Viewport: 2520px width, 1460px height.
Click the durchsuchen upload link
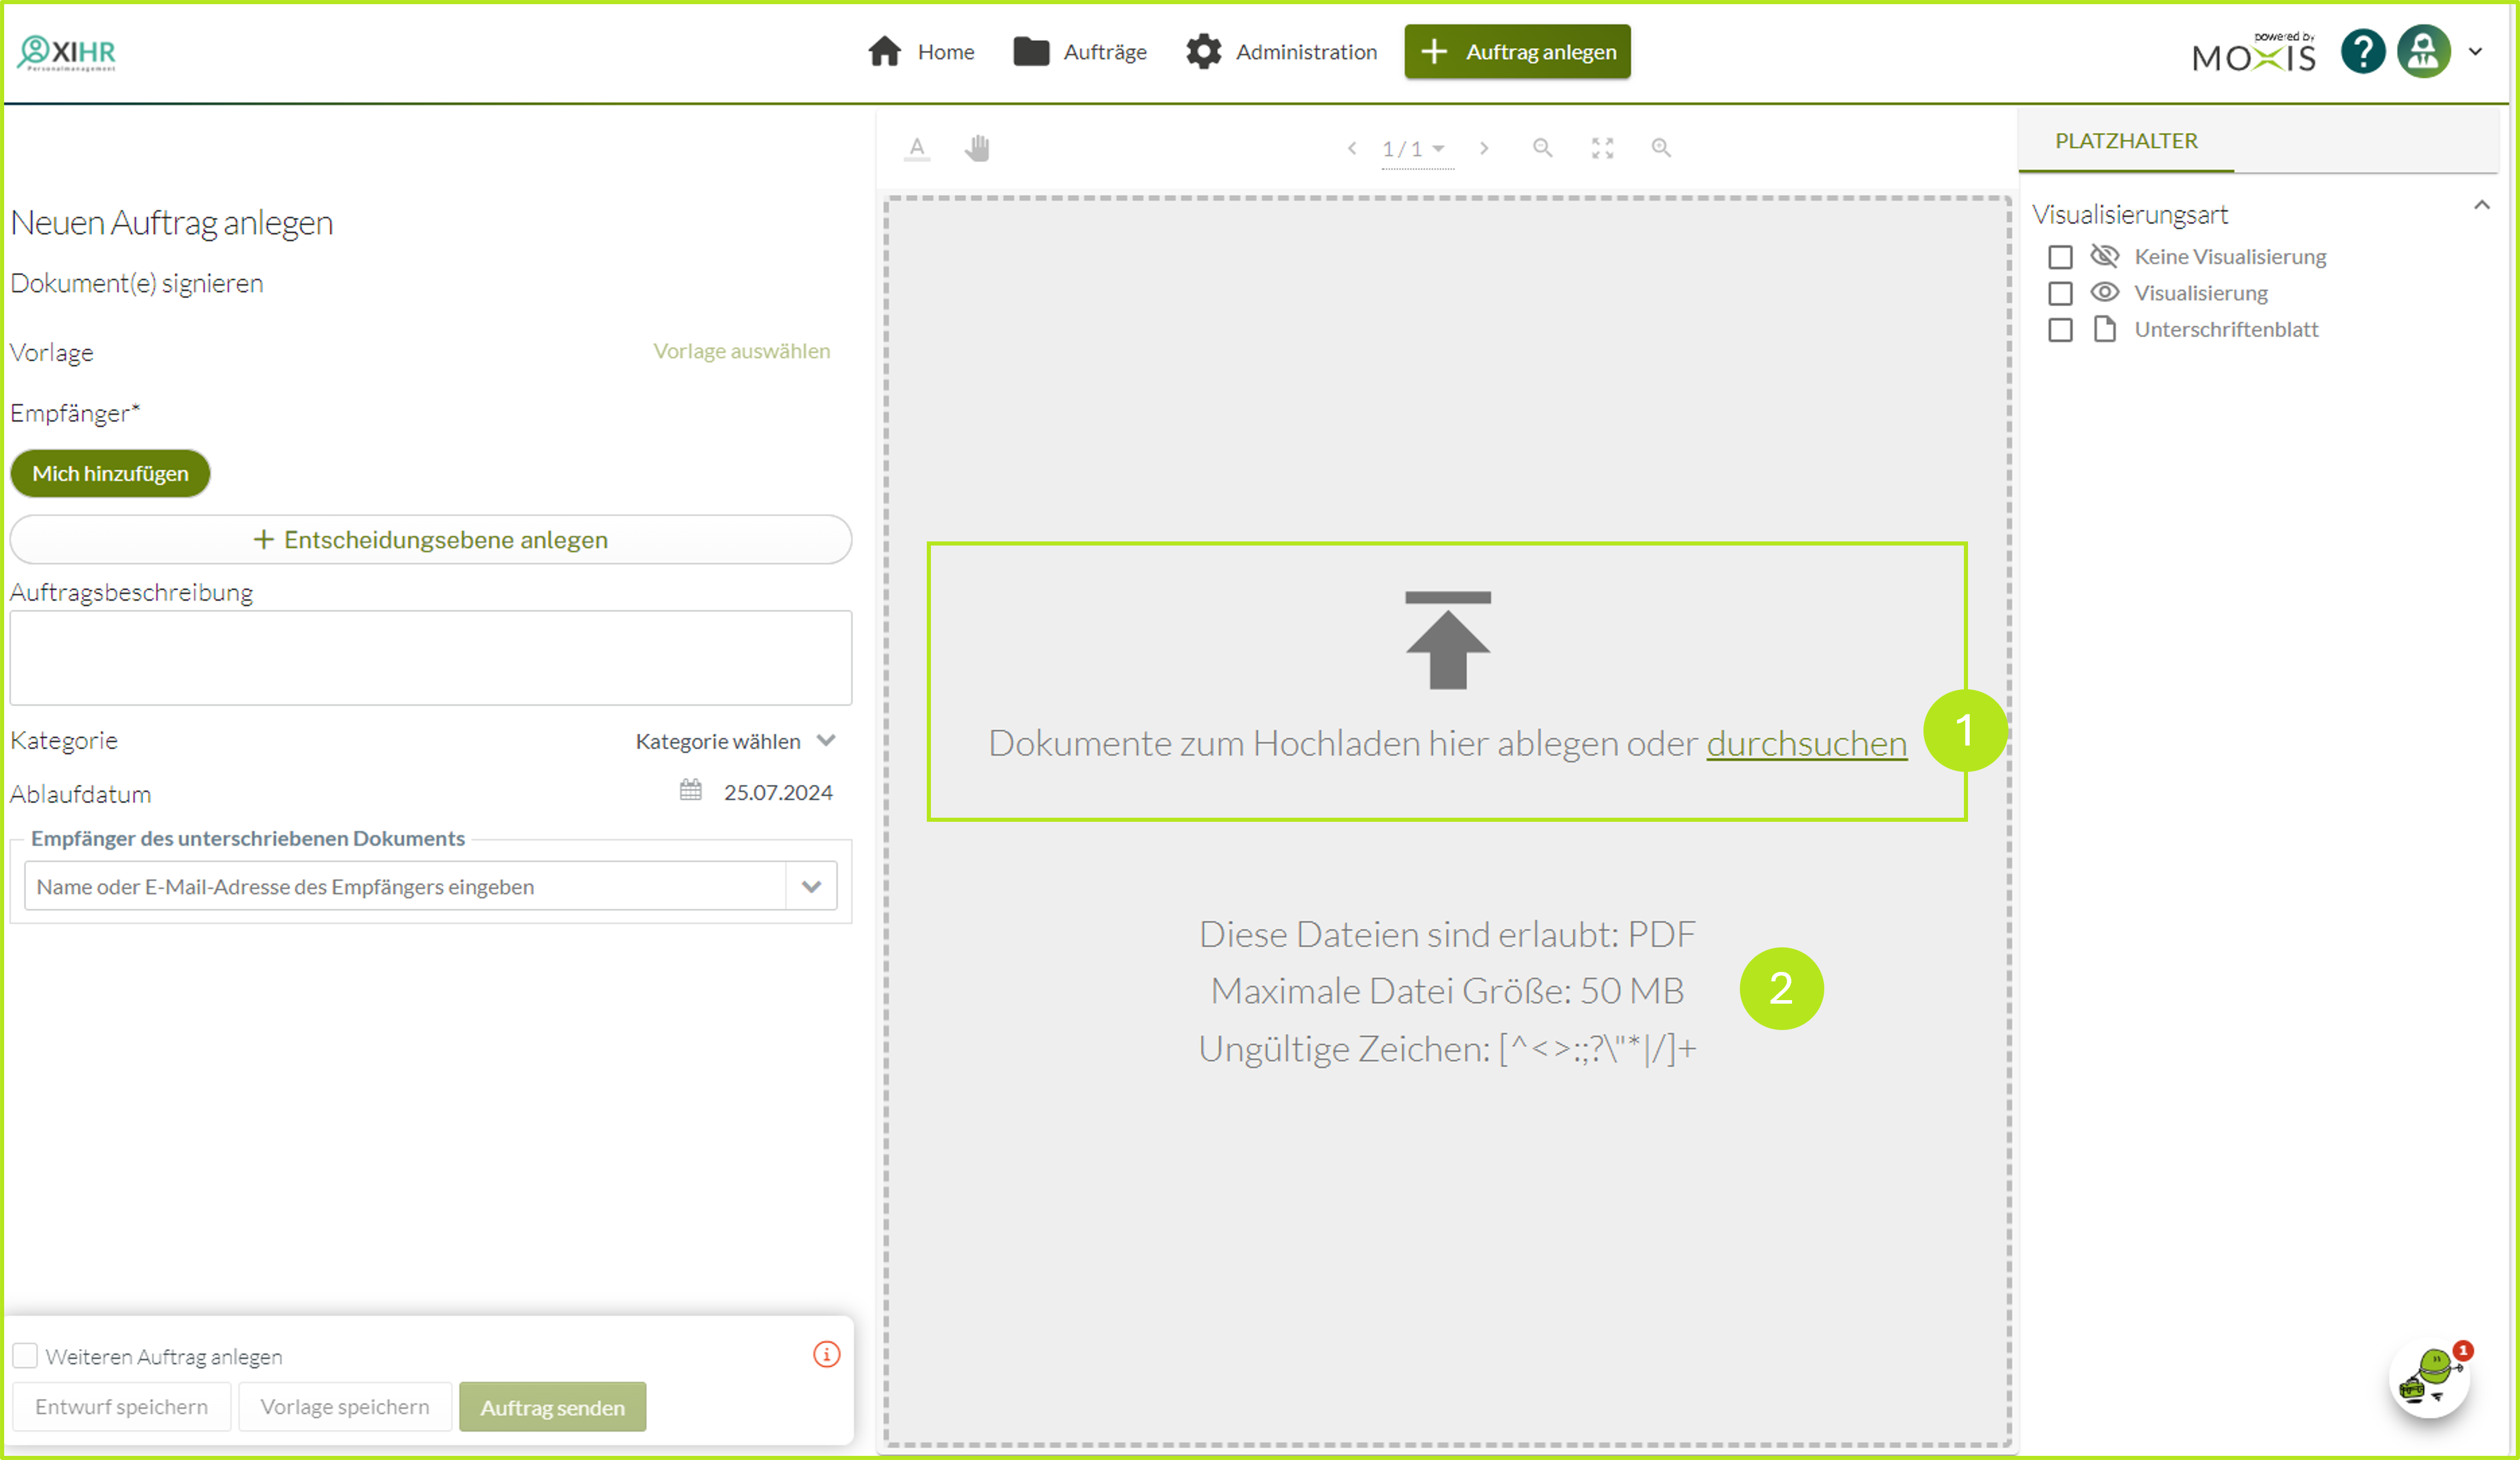tap(1806, 743)
